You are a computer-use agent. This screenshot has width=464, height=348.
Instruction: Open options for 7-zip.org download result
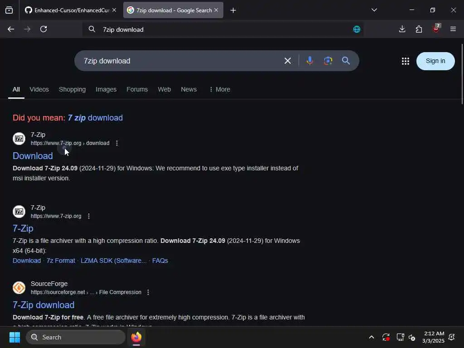(x=117, y=143)
